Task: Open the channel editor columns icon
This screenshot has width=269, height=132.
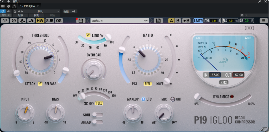Action: [x=3, y=6]
